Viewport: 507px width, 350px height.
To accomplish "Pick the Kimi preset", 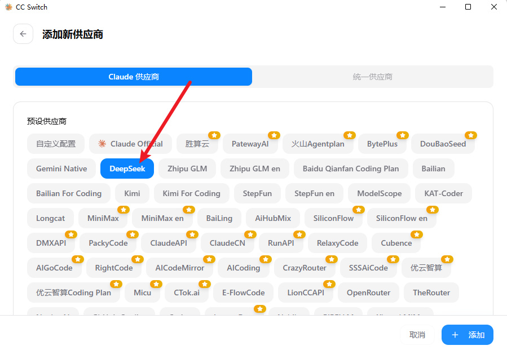I will pyautogui.click(x=132, y=193).
